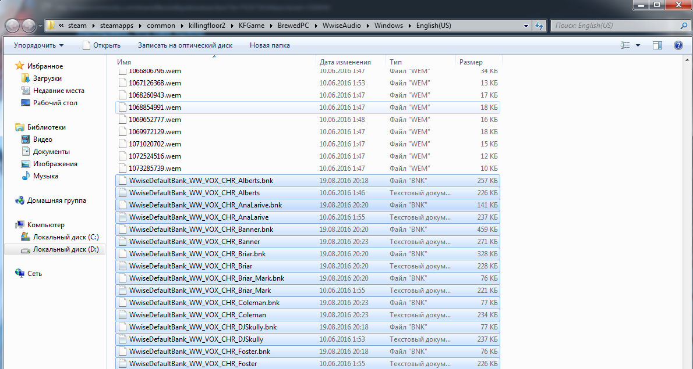Image resolution: width=693 pixels, height=369 pixels.
Task: Open the Избранное star icon
Action: (x=19, y=66)
